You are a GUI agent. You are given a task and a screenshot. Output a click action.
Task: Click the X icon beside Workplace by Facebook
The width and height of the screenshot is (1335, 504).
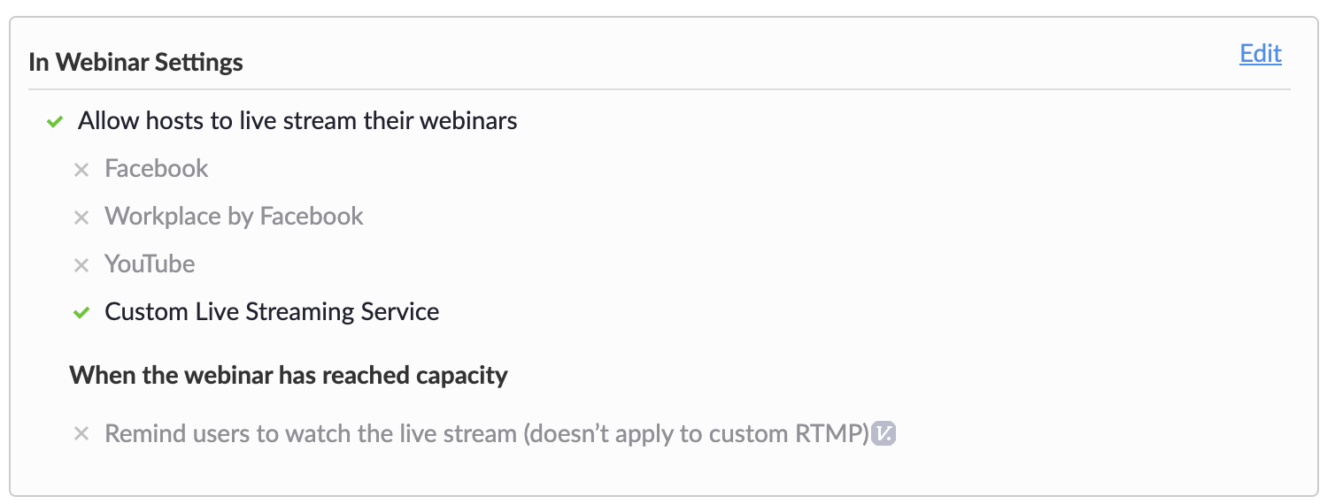click(81, 217)
